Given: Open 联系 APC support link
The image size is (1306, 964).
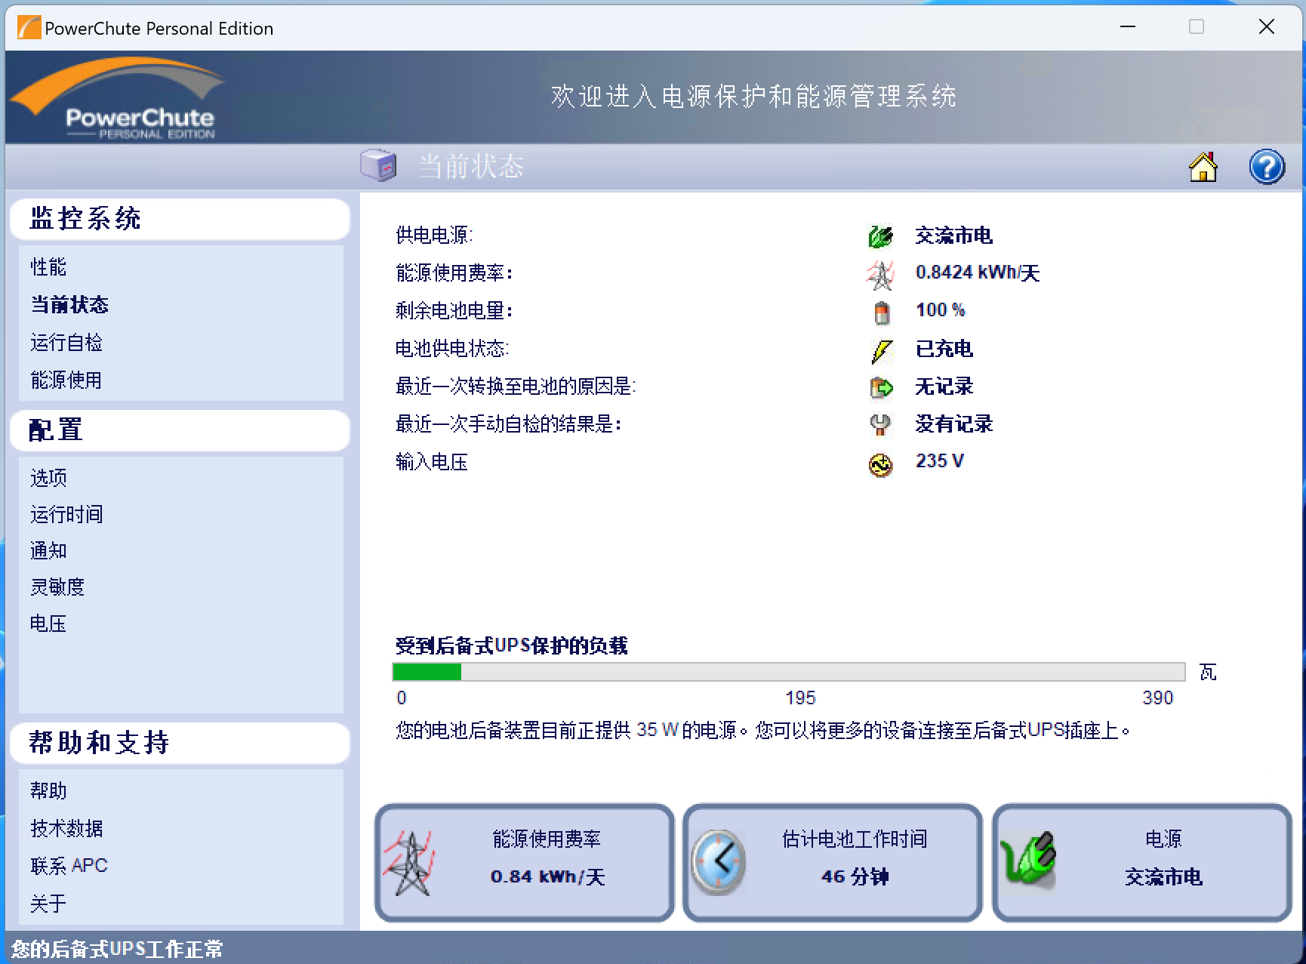Looking at the screenshot, I should (x=69, y=865).
